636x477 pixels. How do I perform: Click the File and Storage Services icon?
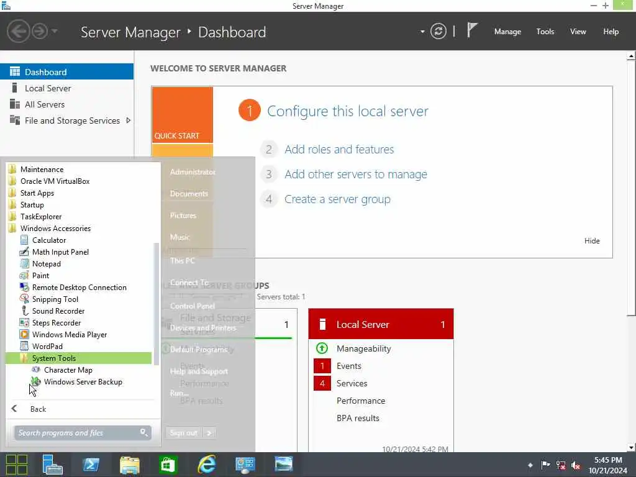click(x=15, y=120)
